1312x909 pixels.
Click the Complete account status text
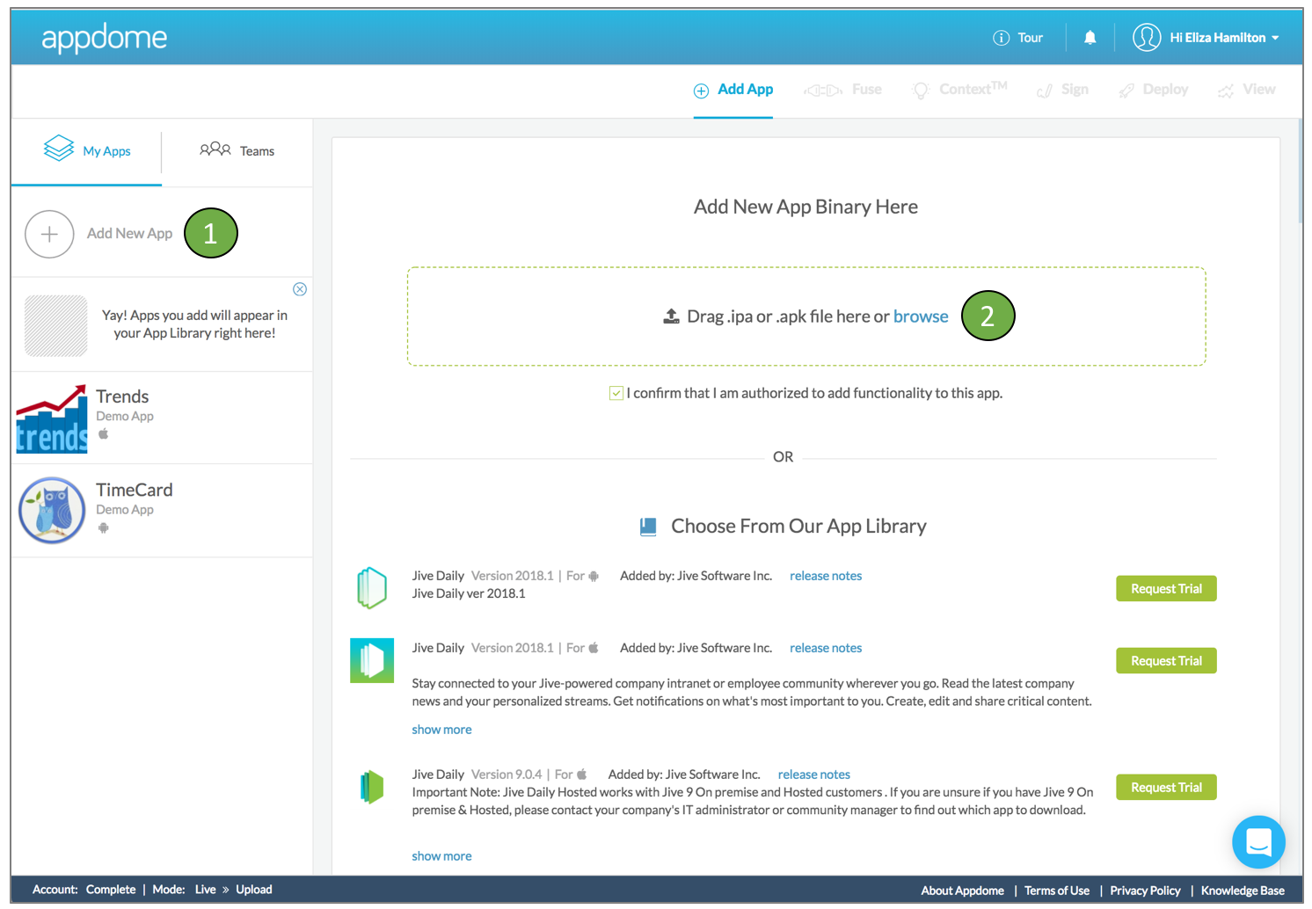pos(111,890)
